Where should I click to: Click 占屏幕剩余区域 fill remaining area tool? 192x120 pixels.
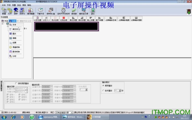click(x=111, y=19)
